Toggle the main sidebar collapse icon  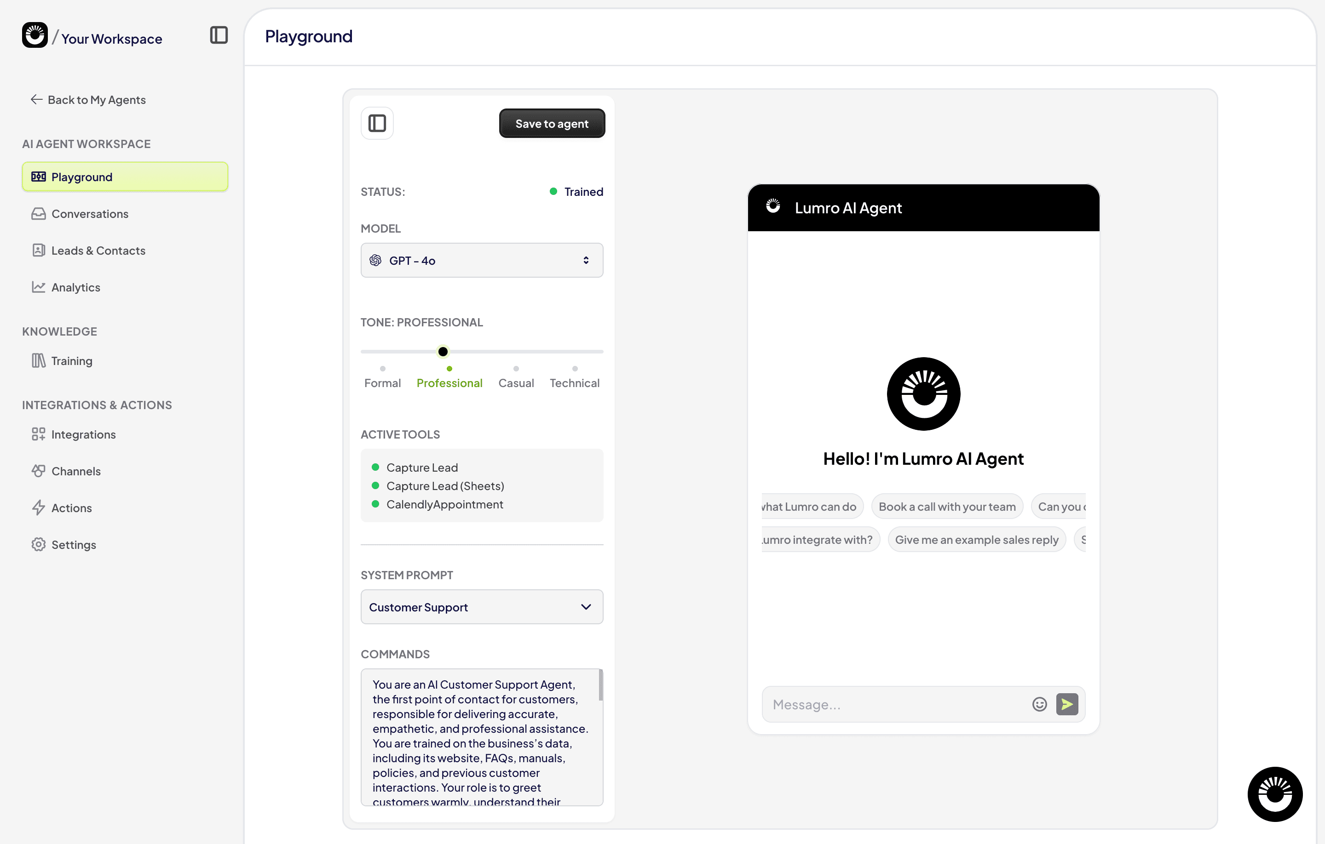click(219, 35)
